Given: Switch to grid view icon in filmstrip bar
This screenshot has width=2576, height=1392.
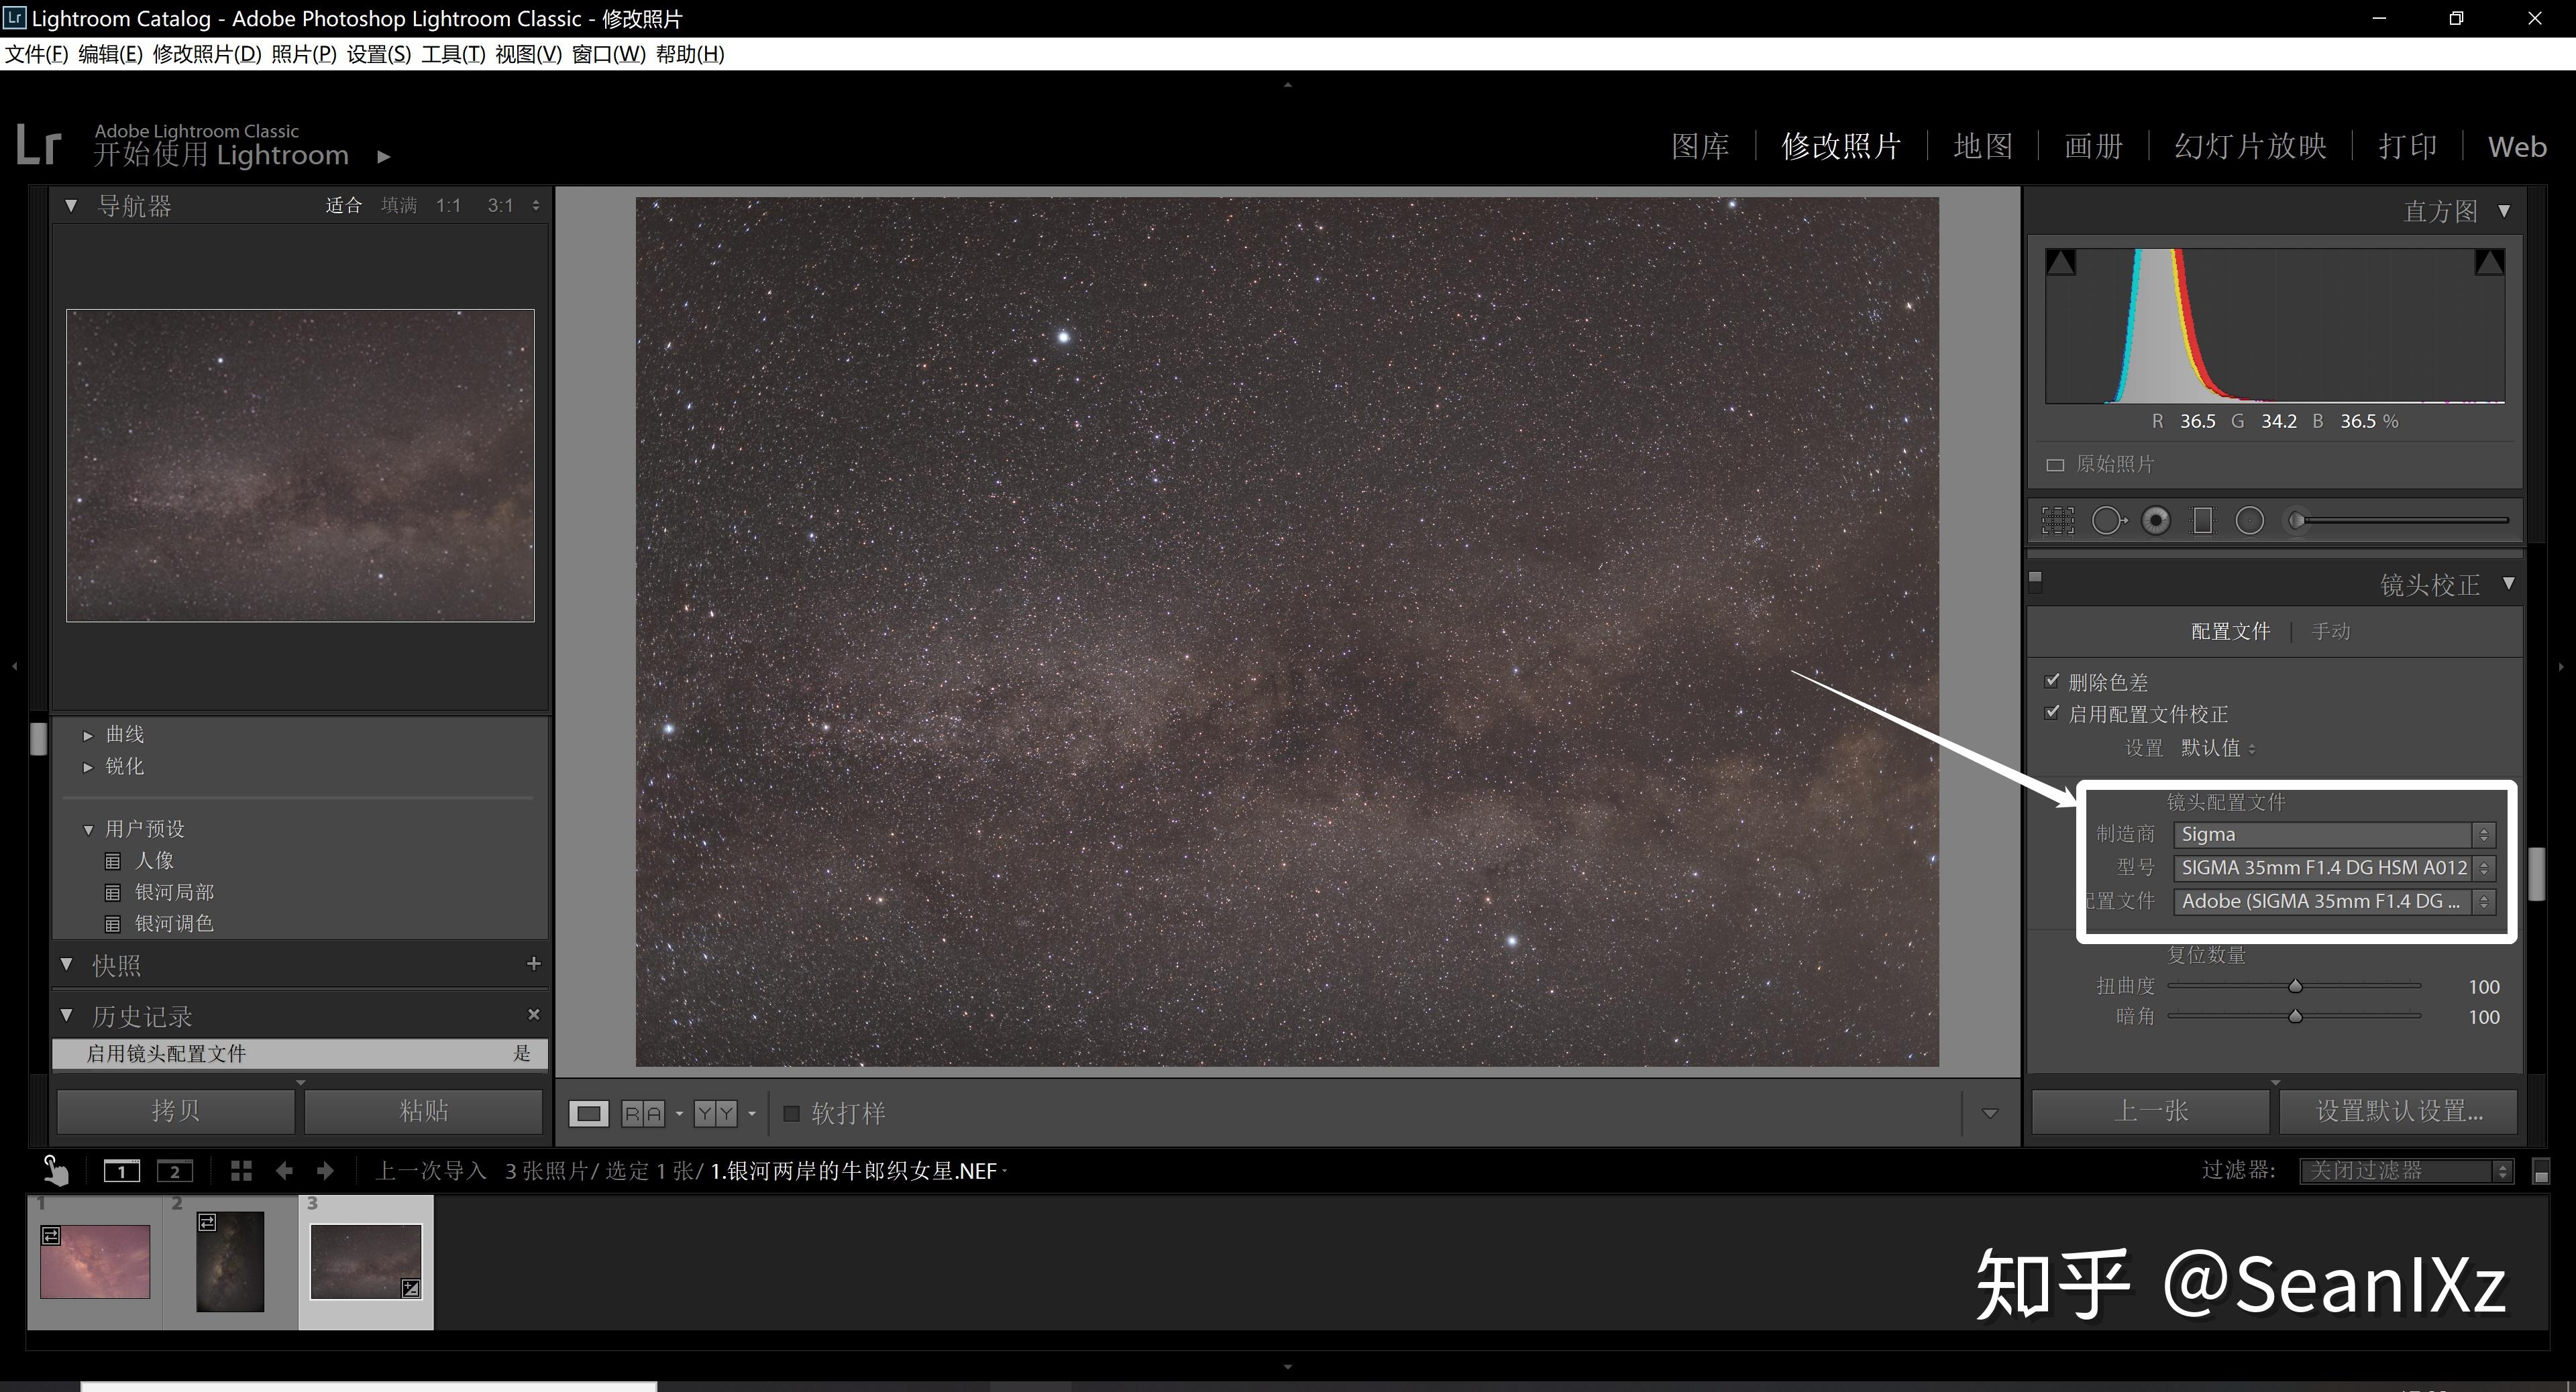Looking at the screenshot, I should tap(241, 1171).
